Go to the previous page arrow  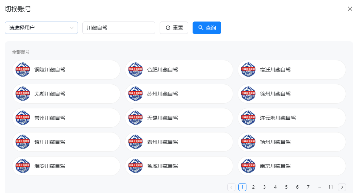[x=231, y=187]
